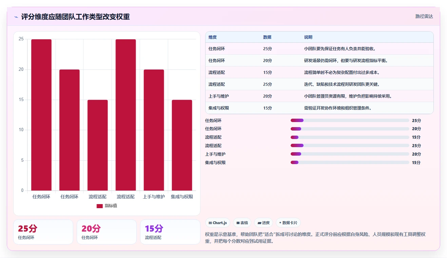
Task: Click the 任务闭环 chart bar reaching 20
Action: pos(70,130)
